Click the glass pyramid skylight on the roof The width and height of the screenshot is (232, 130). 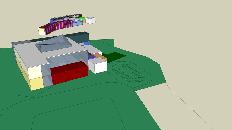coord(54,43)
